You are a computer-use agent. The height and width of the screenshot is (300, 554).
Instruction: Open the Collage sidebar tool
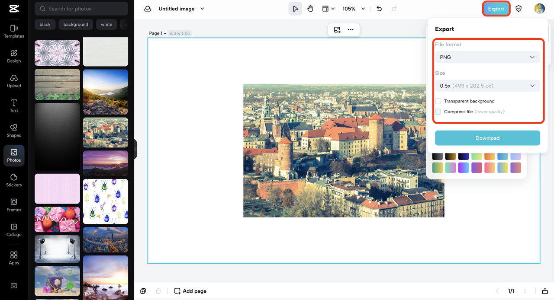pos(14,230)
